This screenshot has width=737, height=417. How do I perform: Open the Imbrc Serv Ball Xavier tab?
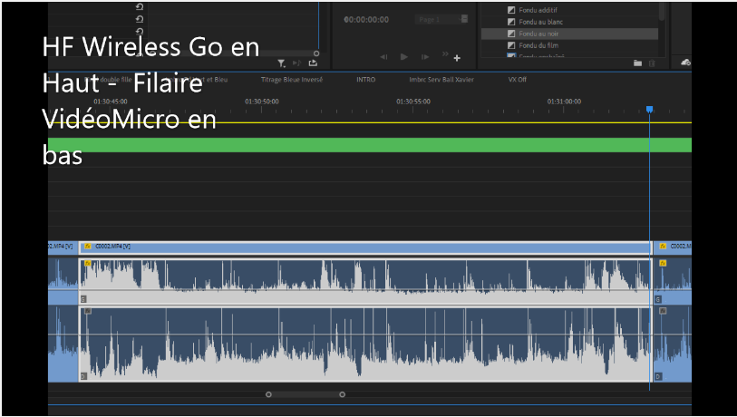pyautogui.click(x=441, y=80)
